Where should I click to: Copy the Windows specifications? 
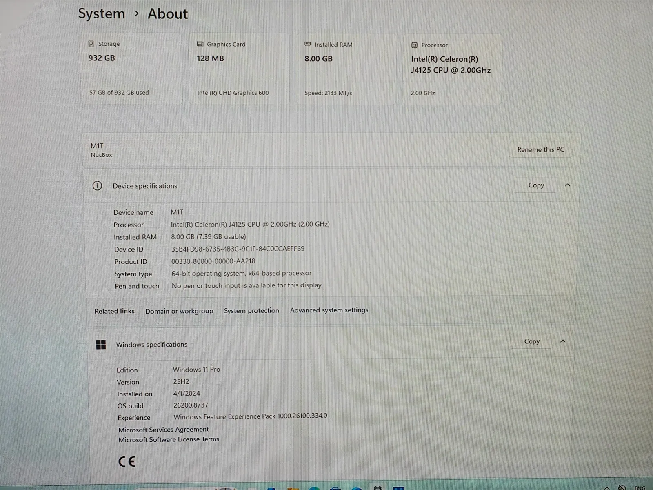[x=532, y=341]
